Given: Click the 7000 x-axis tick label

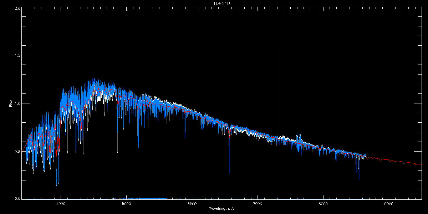Looking at the screenshot, I should coord(258,204).
